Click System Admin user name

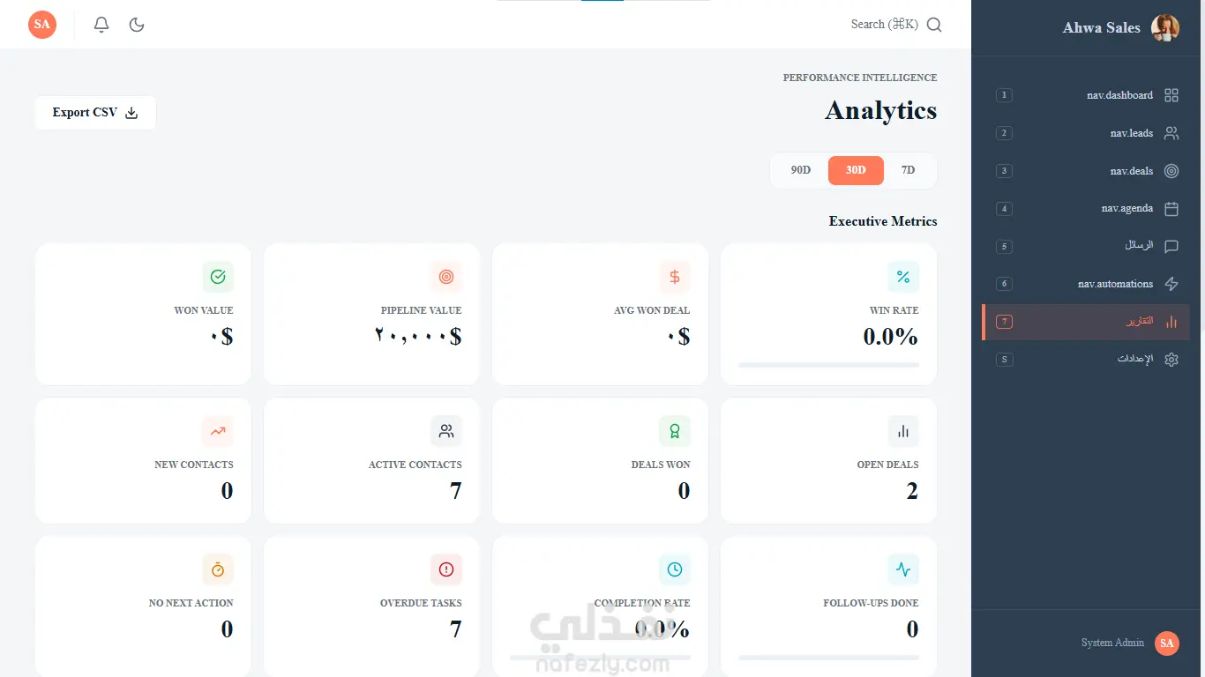pos(1112,643)
